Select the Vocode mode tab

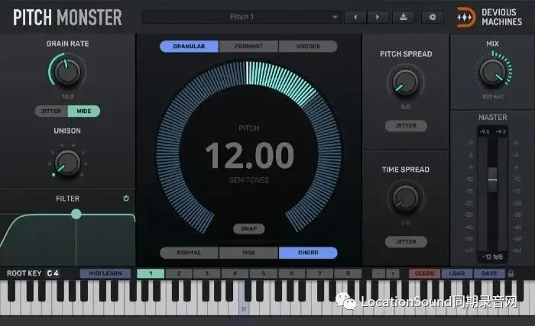click(308, 46)
